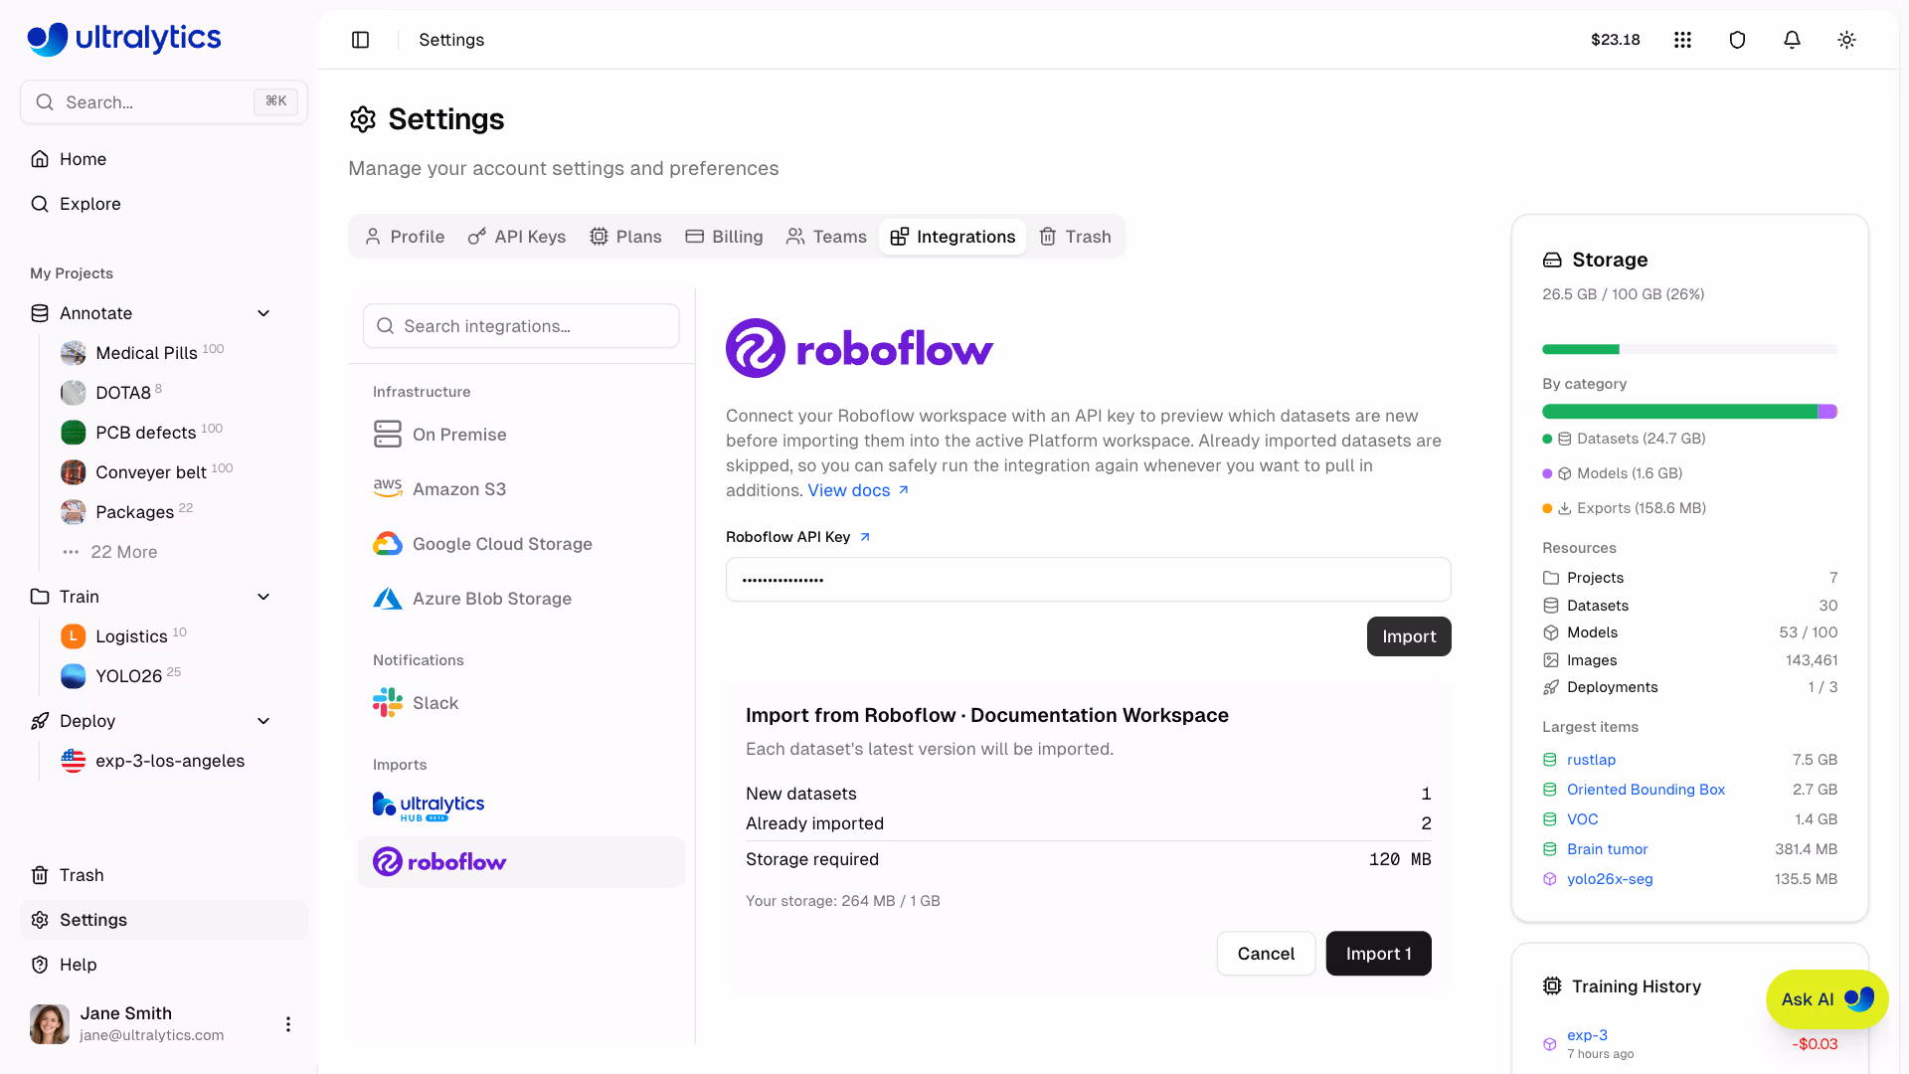The width and height of the screenshot is (1909, 1074).
Task: Switch to Profile tab
Action: click(404, 237)
